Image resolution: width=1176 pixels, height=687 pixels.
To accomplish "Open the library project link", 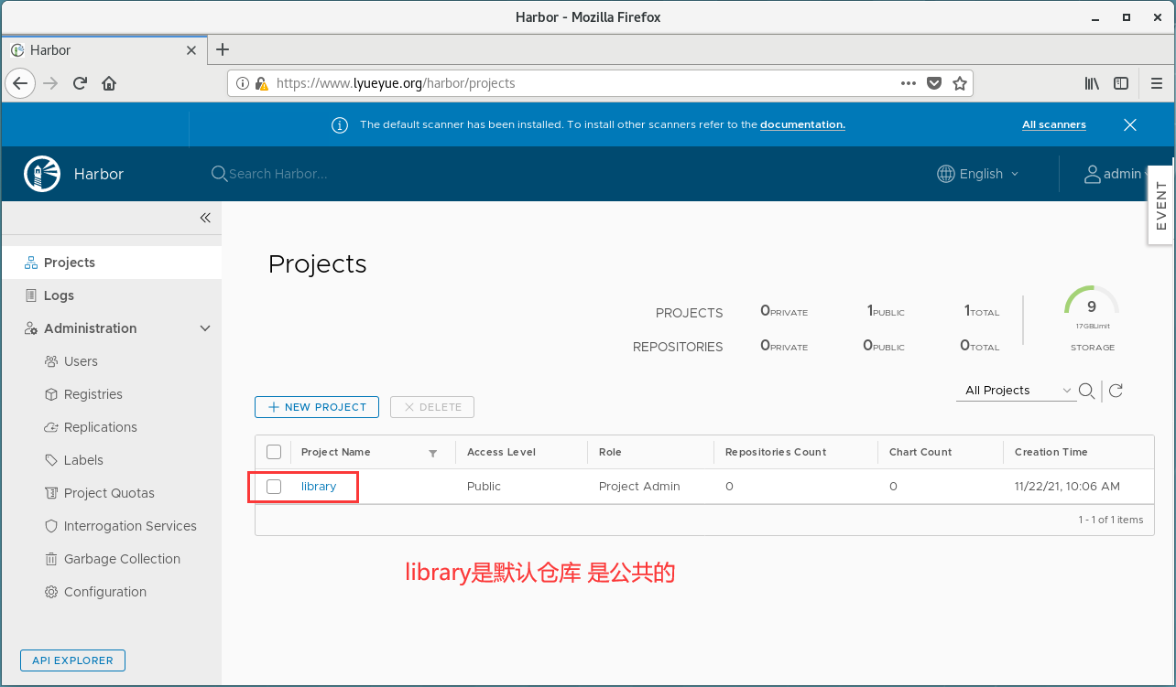I will point(319,487).
